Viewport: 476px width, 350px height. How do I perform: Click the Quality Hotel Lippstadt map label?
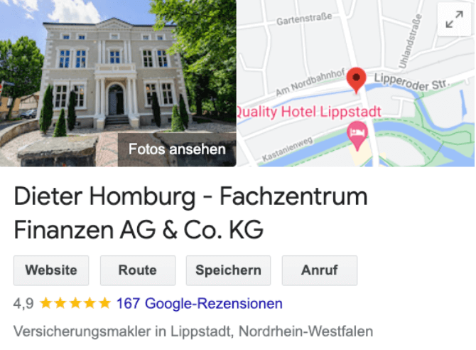click(x=309, y=112)
